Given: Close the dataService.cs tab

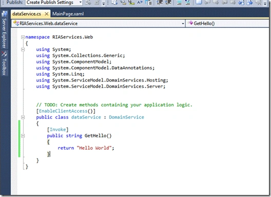Looking at the screenshot, I should click(47, 14).
